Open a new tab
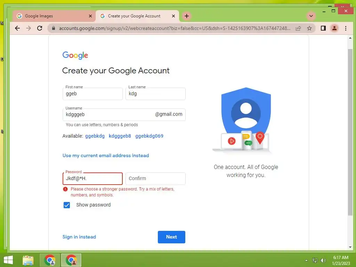The height and width of the screenshot is (267, 356). click(x=187, y=16)
